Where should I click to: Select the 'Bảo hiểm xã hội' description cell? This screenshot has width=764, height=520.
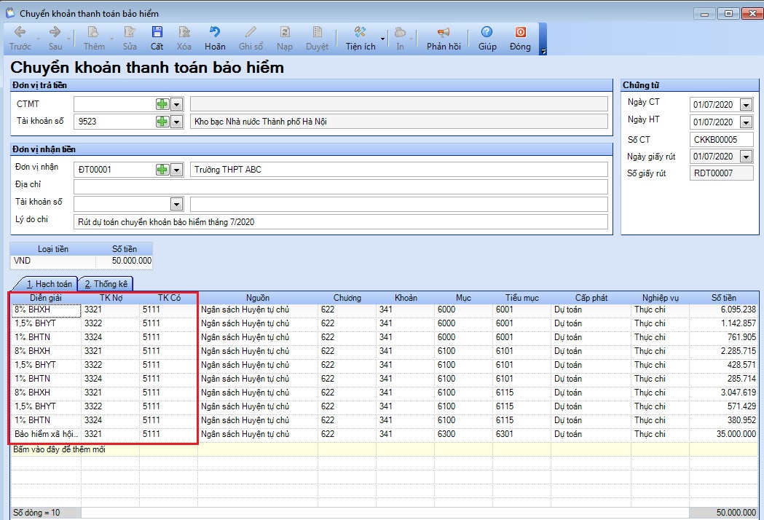click(x=46, y=434)
